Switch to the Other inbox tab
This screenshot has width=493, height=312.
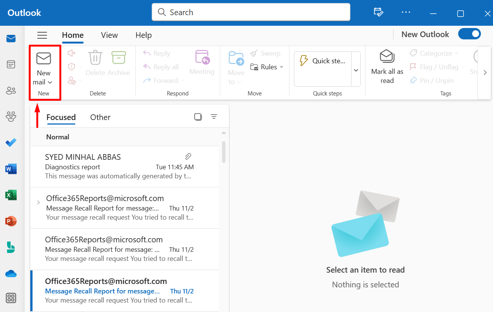point(100,117)
